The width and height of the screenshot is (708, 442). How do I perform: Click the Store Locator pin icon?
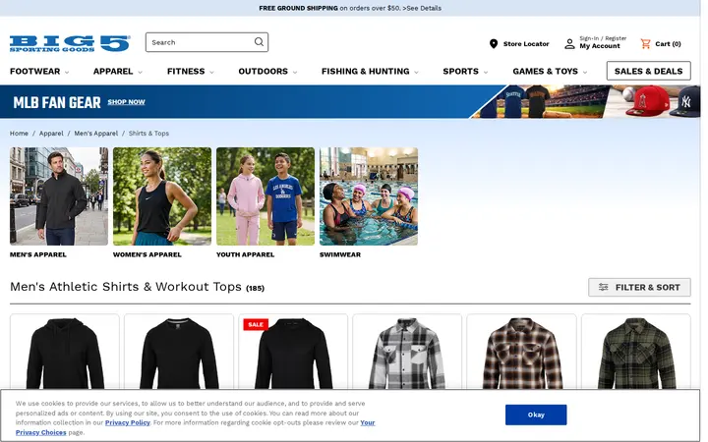point(494,44)
